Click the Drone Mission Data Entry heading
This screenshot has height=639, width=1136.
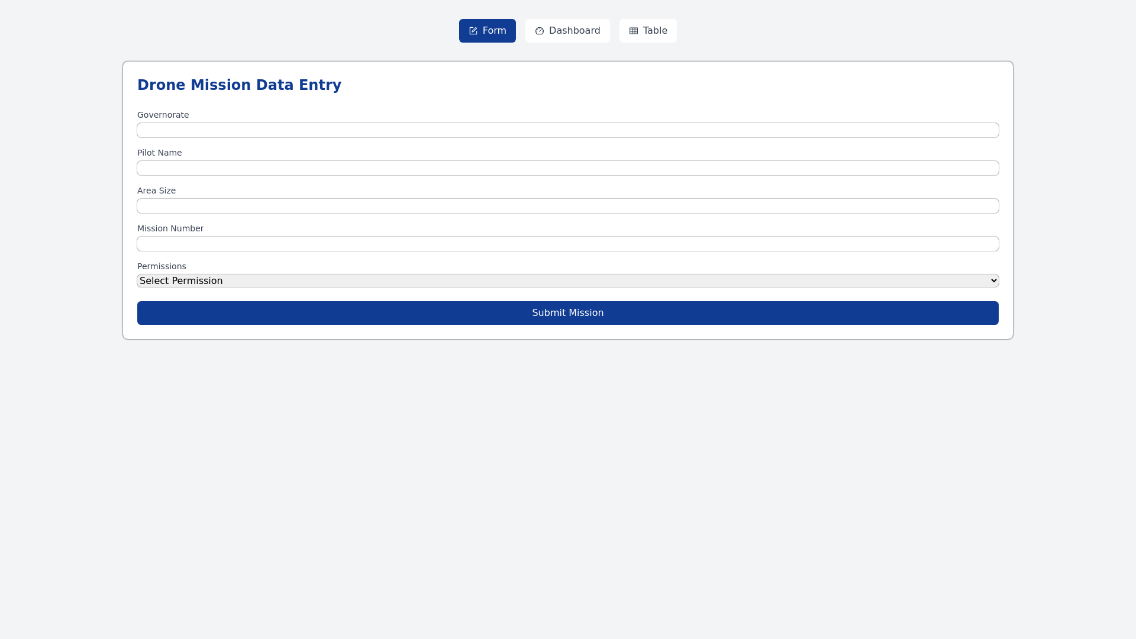pyautogui.click(x=239, y=85)
